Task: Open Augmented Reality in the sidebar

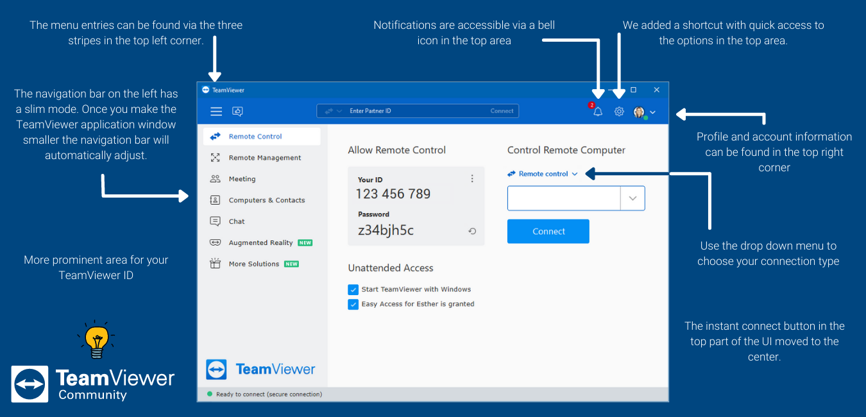Action: pyautogui.click(x=262, y=243)
